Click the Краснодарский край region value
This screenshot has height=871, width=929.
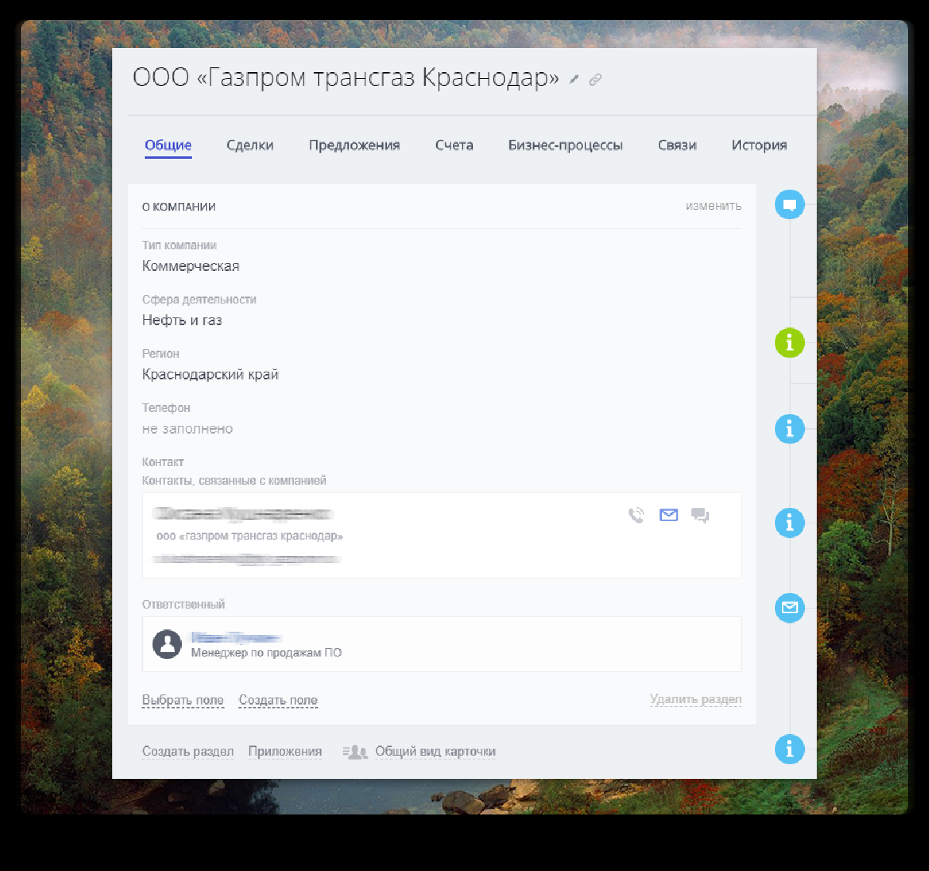pyautogui.click(x=211, y=375)
